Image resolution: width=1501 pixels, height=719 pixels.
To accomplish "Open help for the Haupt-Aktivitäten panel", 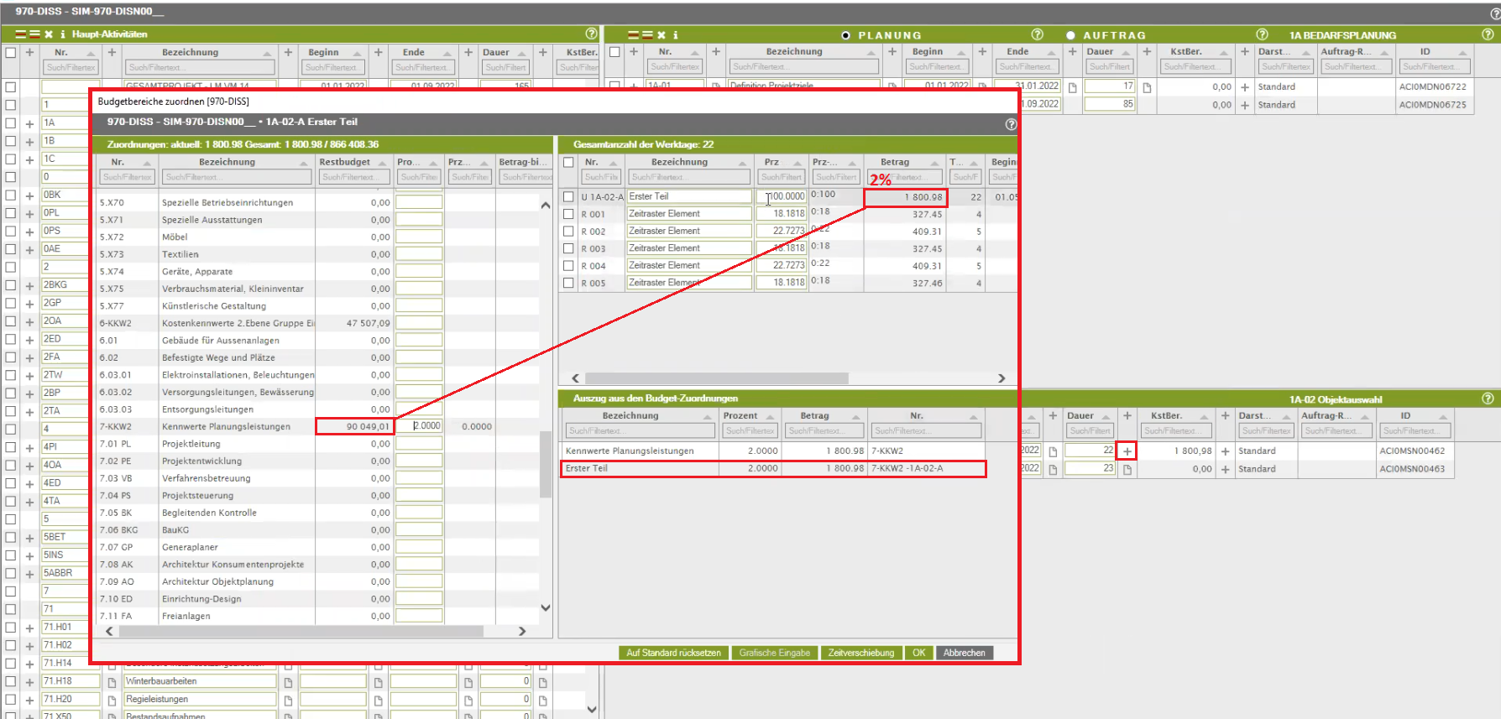I will [591, 34].
